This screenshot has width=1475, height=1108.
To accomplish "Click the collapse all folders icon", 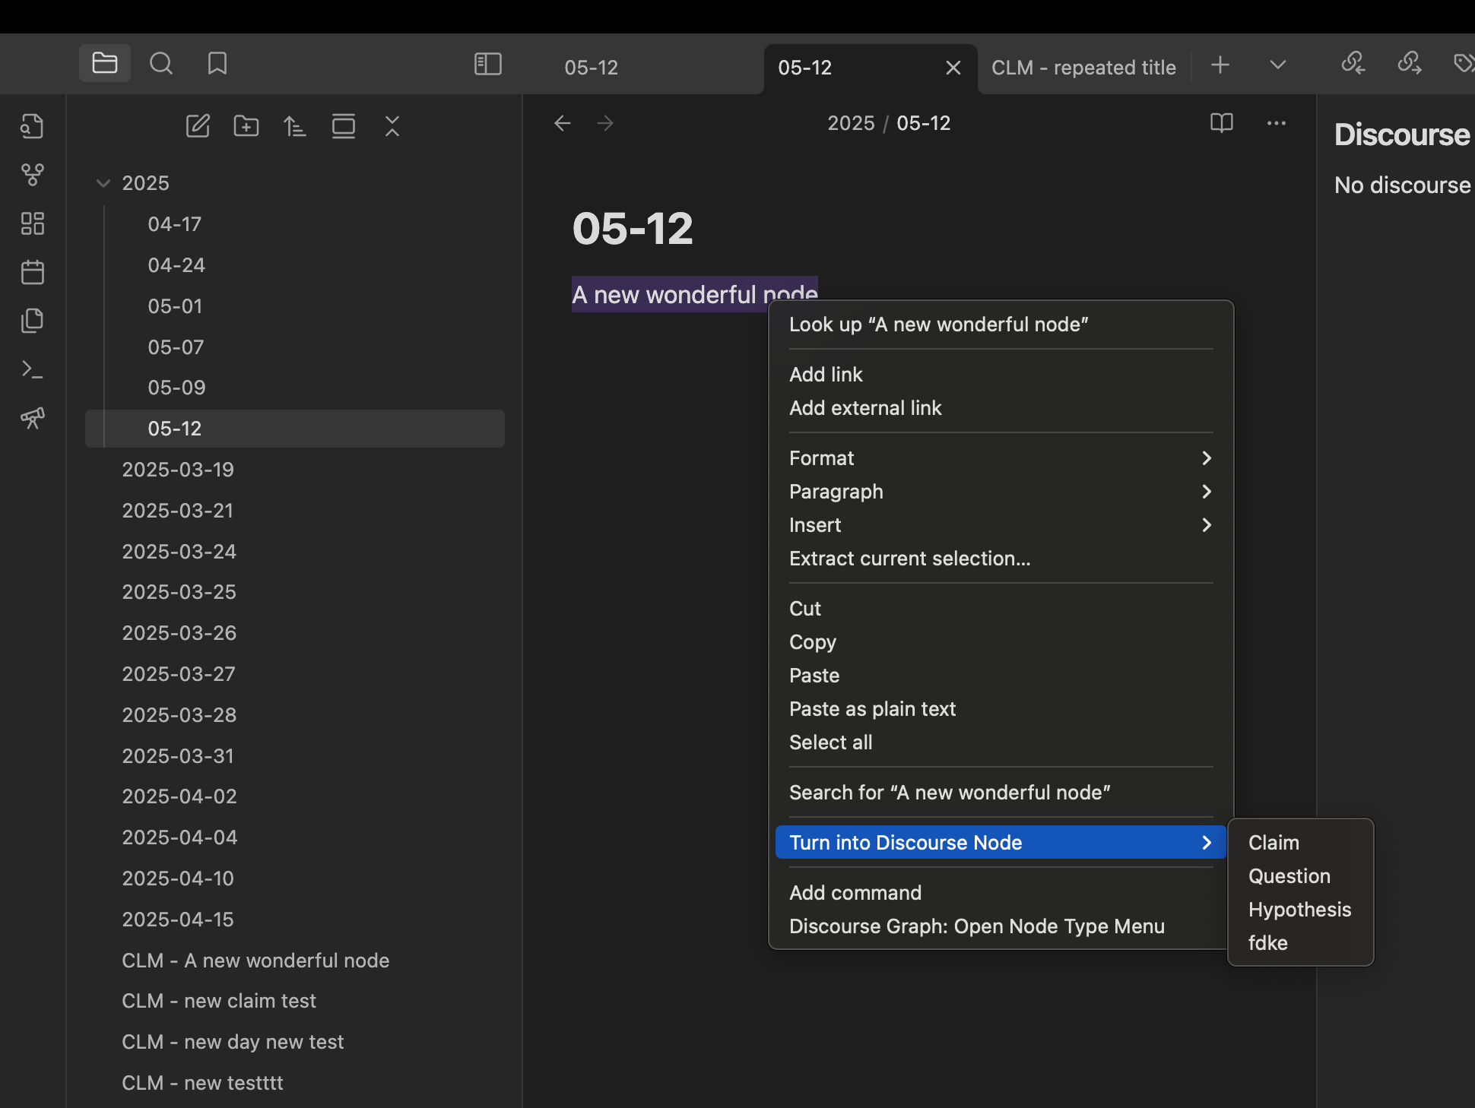I will coord(392,126).
